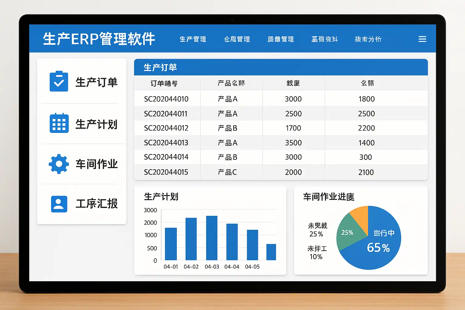Click the clipboard checkmark icon for 生产订单
The image size is (465, 310).
59,81
